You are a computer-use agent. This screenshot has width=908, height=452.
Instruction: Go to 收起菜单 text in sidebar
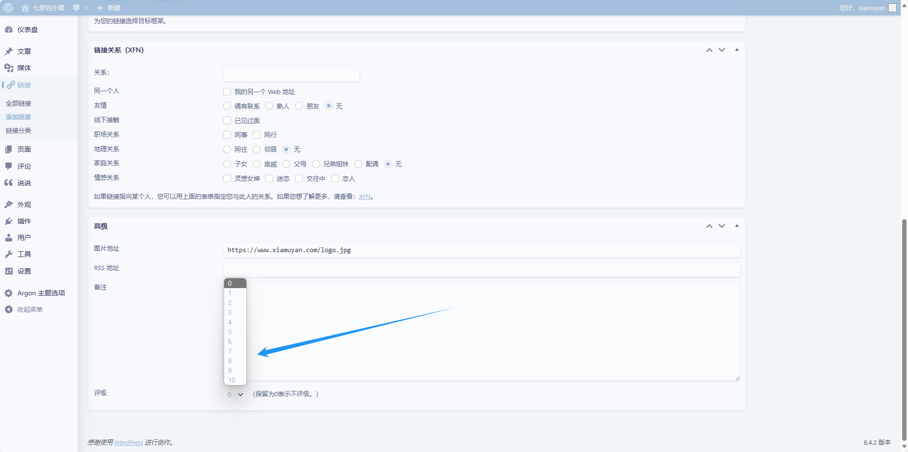click(x=30, y=309)
